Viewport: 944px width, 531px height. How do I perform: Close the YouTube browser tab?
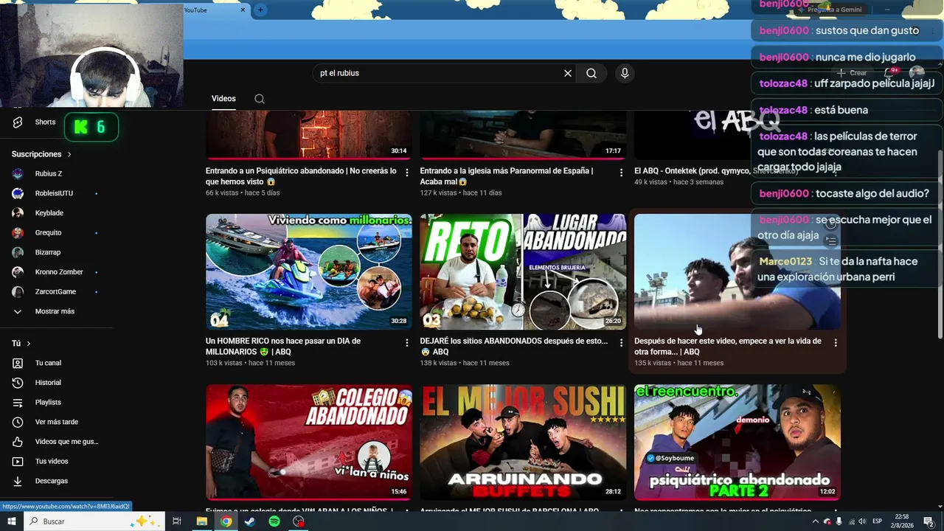(x=243, y=10)
